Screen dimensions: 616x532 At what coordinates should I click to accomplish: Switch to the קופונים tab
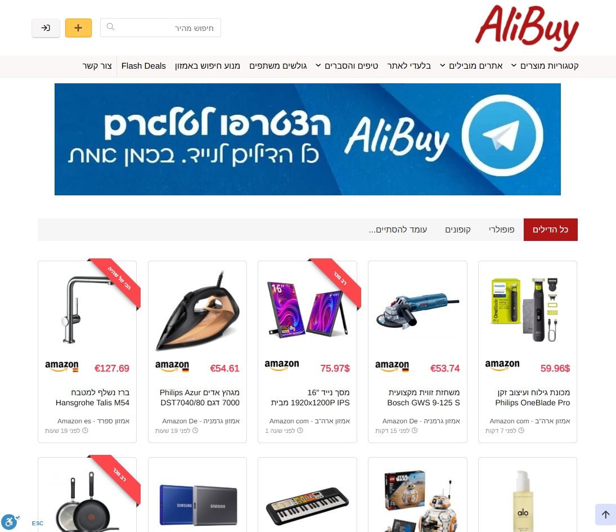pos(458,230)
